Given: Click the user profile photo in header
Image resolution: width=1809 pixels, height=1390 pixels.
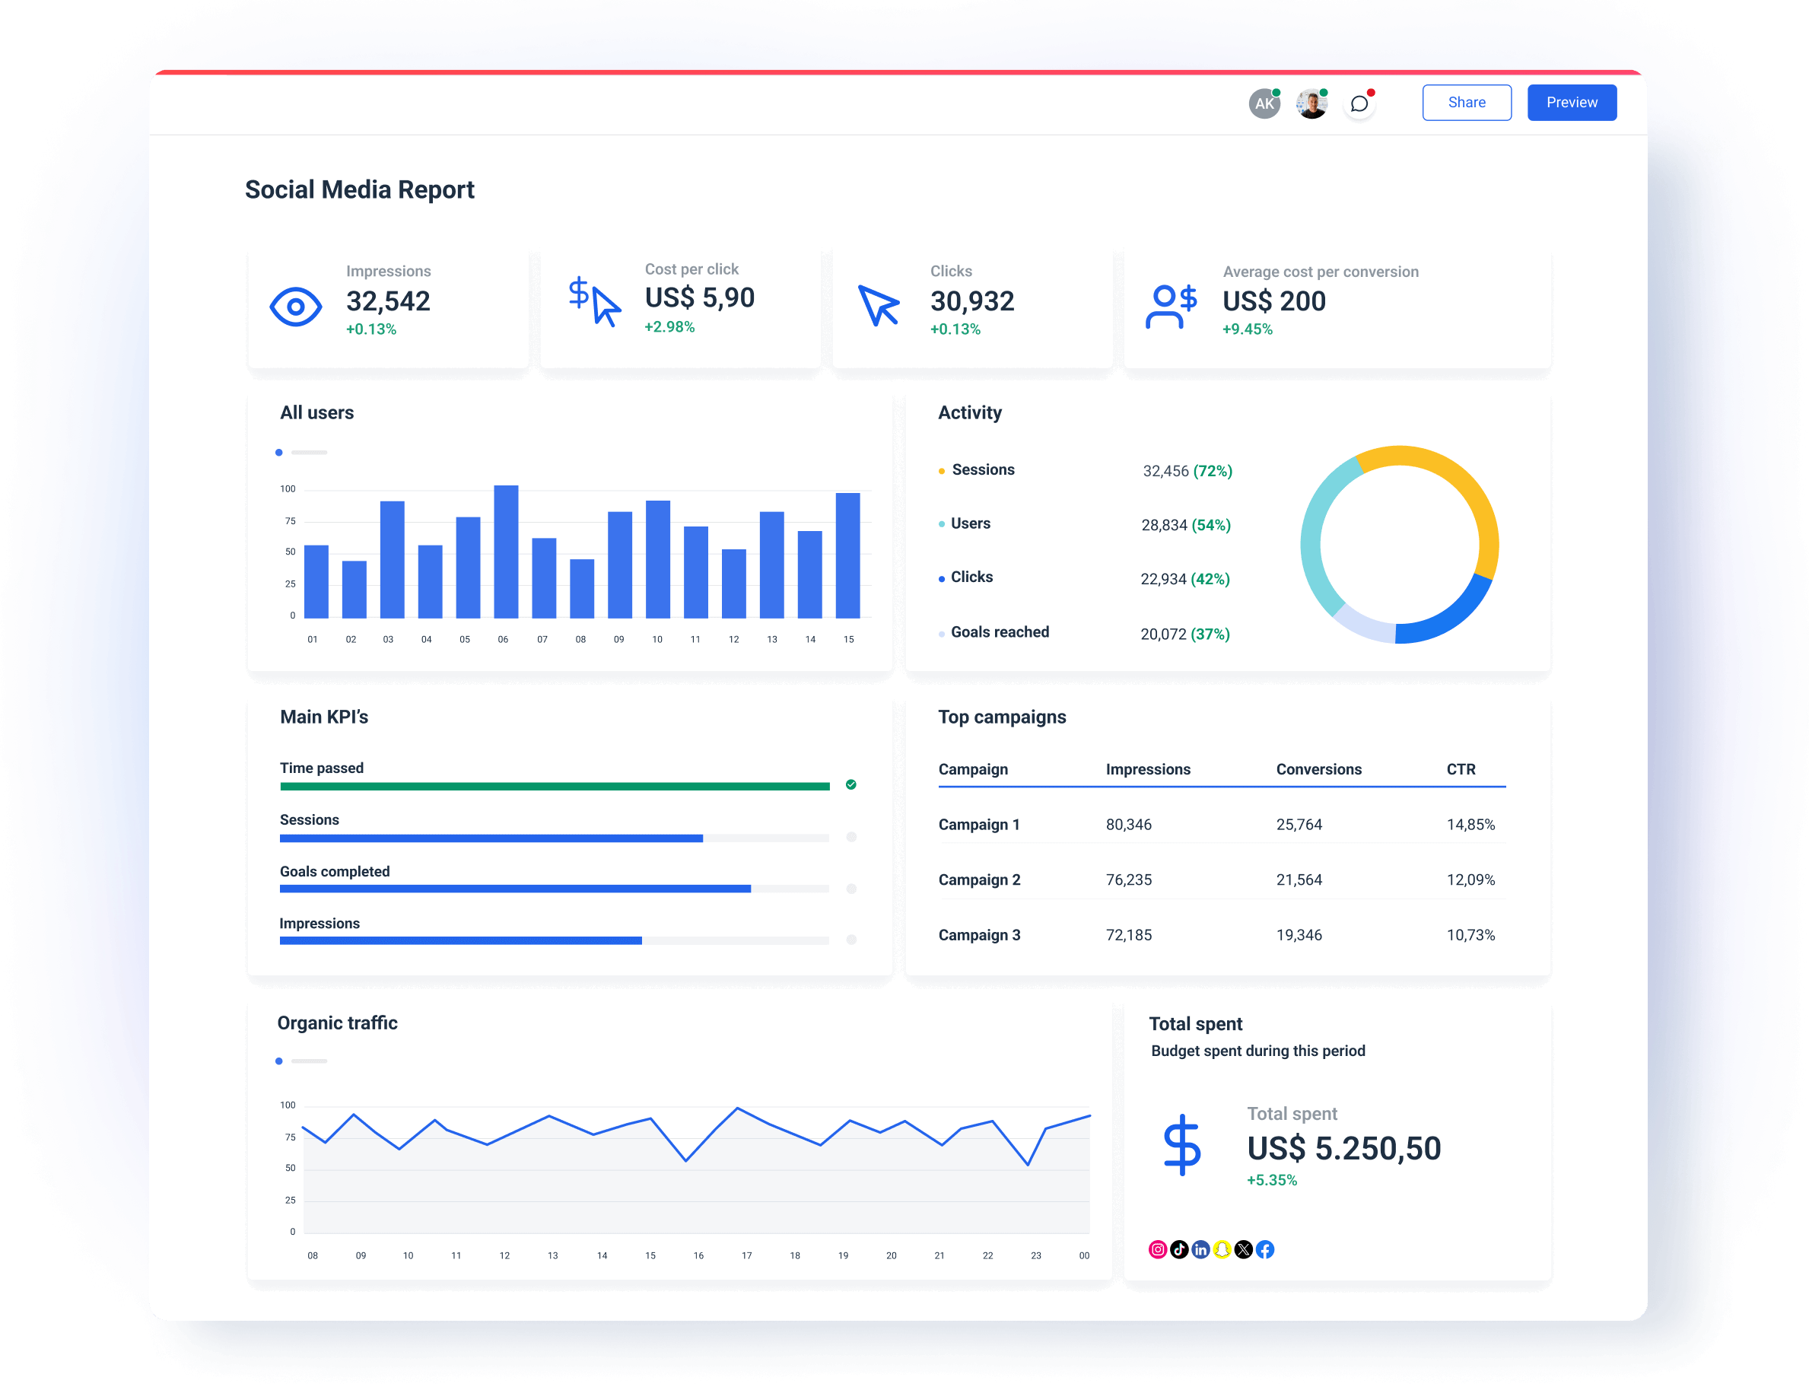Looking at the screenshot, I should coord(1312,103).
